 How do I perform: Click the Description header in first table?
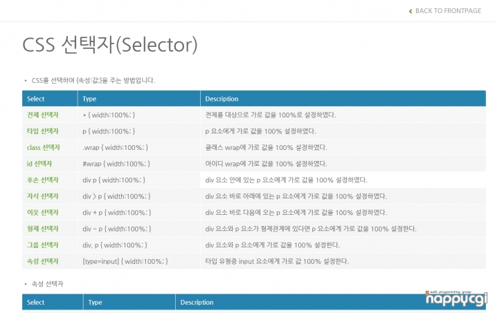pyautogui.click(x=222, y=99)
